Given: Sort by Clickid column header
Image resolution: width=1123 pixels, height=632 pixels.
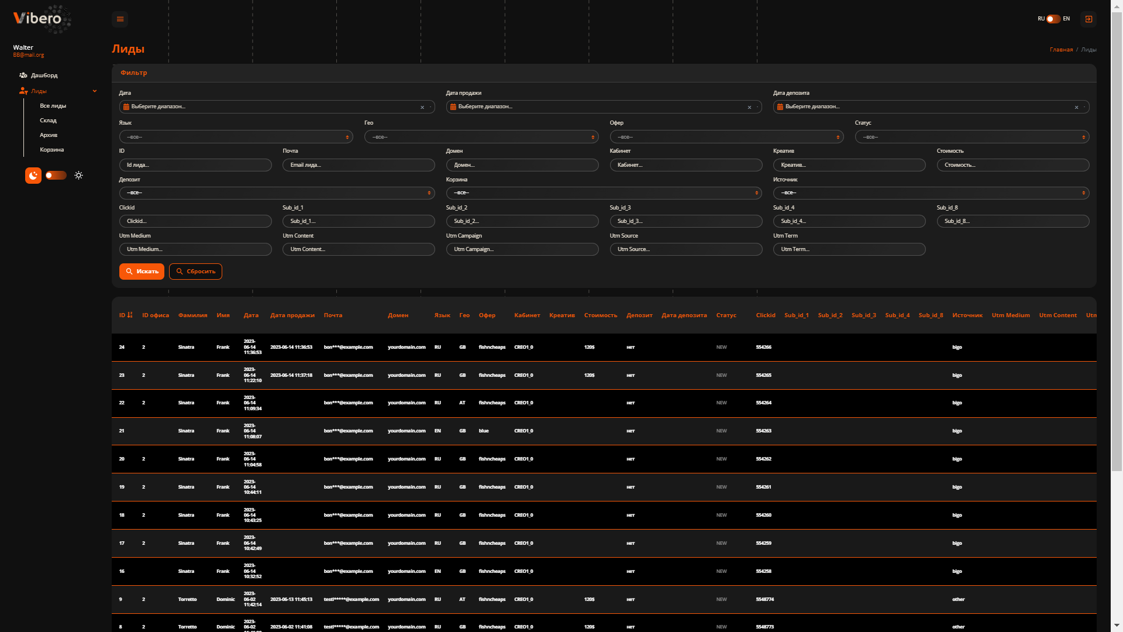Looking at the screenshot, I should pos(766,315).
